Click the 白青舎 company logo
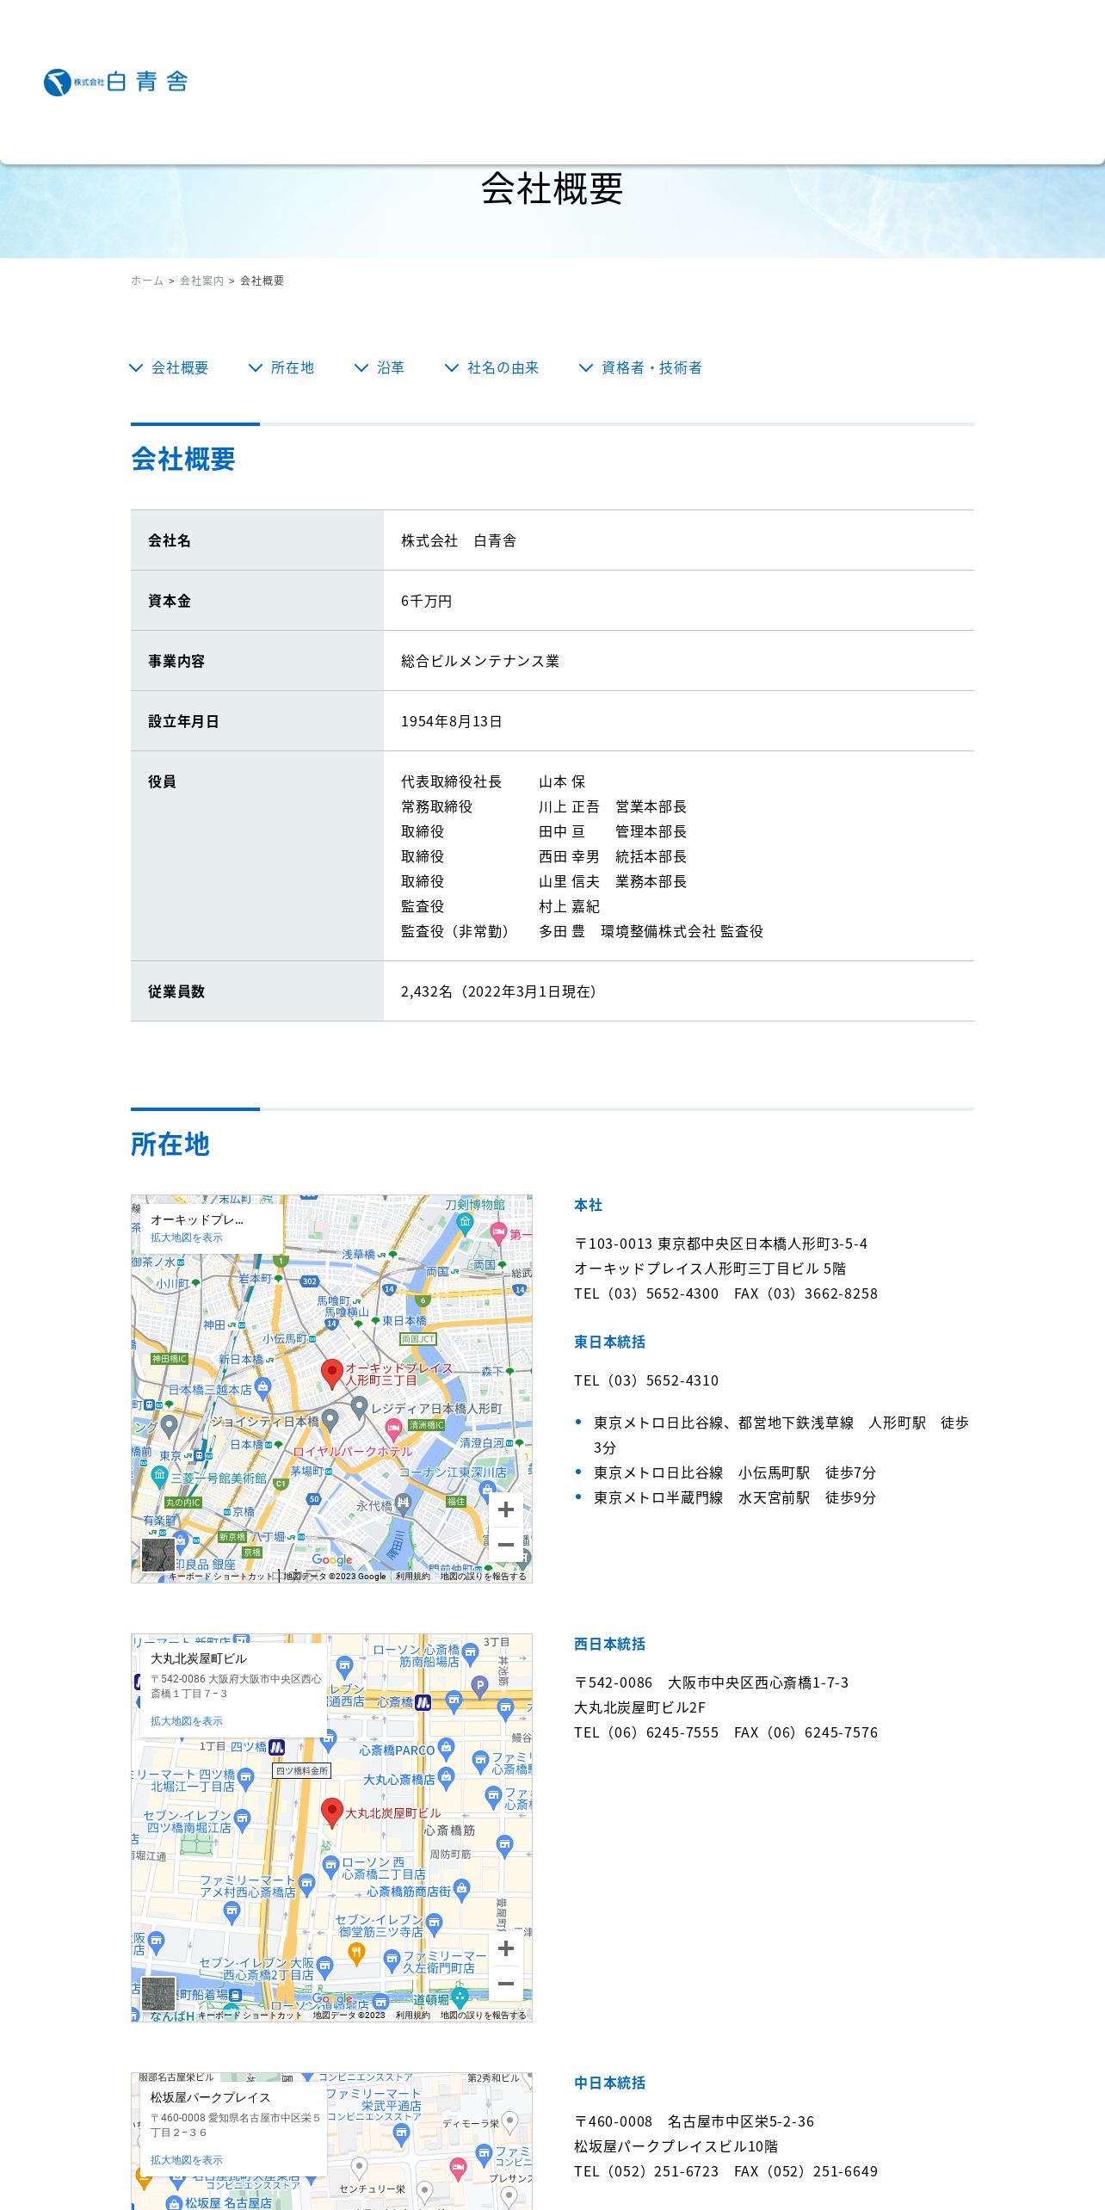The height and width of the screenshot is (2210, 1105). pyautogui.click(x=116, y=82)
